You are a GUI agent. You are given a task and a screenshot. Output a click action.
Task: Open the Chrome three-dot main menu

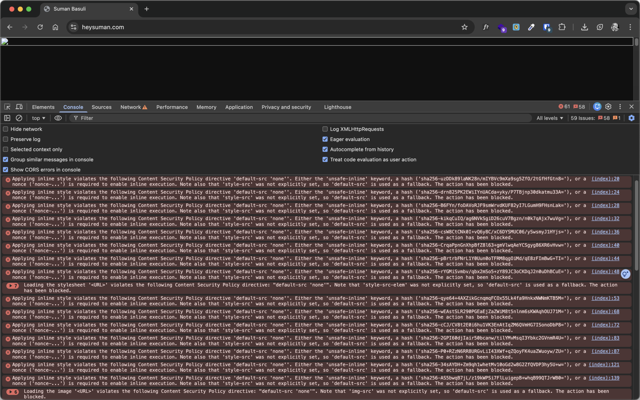coord(630,27)
